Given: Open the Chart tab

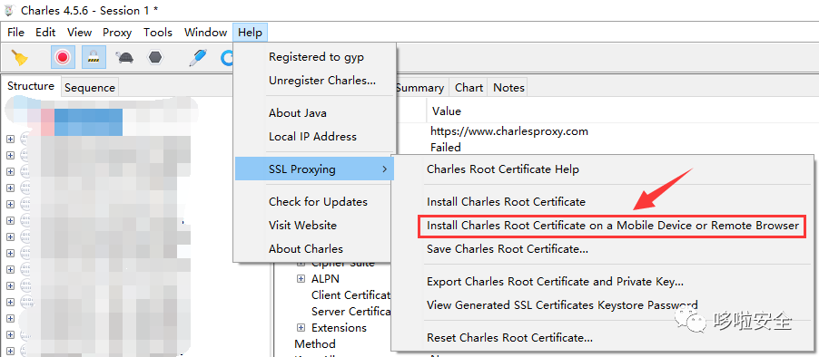Looking at the screenshot, I should [x=469, y=88].
